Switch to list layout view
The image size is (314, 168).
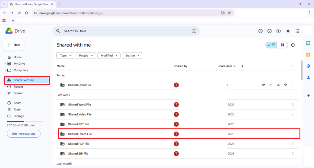[x=271, y=45]
